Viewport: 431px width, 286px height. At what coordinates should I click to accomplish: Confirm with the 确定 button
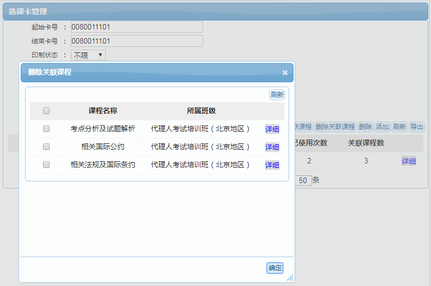275,268
